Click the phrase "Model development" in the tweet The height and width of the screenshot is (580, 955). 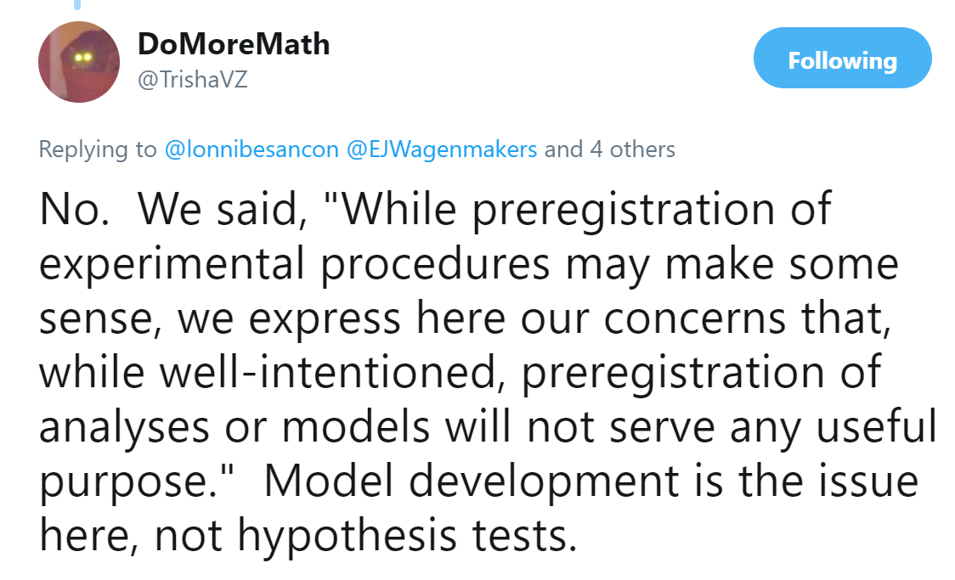coord(472,482)
